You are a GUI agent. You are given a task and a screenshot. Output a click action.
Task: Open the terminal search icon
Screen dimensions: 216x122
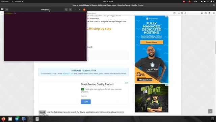click(66, 9)
